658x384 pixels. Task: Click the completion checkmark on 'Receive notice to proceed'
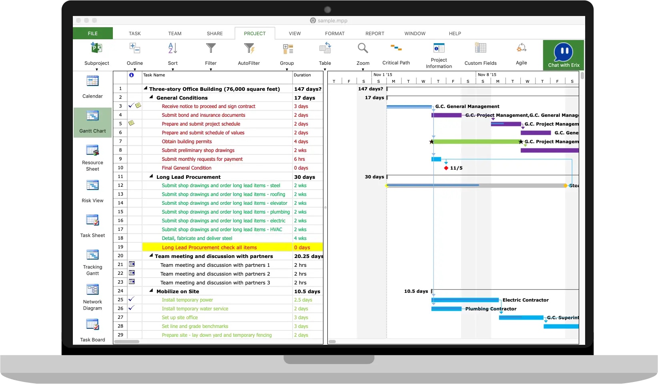131,106
